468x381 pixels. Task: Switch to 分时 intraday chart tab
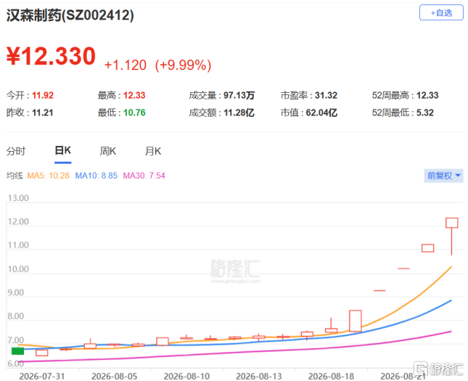tap(16, 151)
